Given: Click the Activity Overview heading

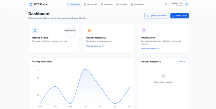Looking at the screenshot, I should point(42,62).
